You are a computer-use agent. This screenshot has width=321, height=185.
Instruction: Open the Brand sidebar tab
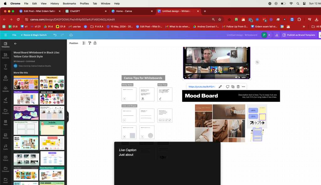(6, 78)
